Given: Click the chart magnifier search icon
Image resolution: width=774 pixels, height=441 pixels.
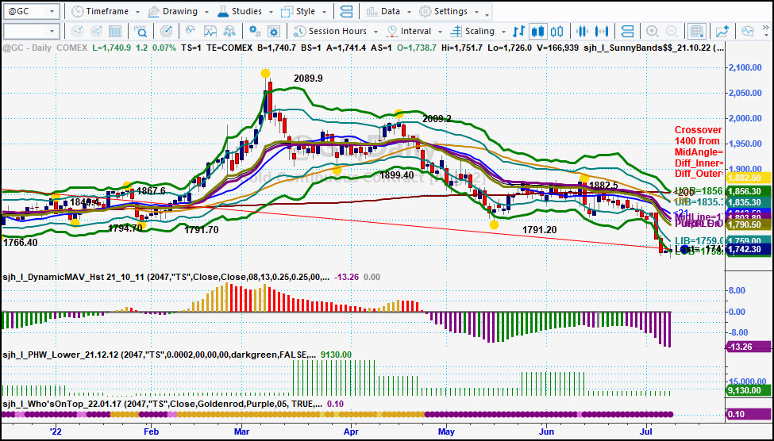Looking at the screenshot, I should point(141,32).
